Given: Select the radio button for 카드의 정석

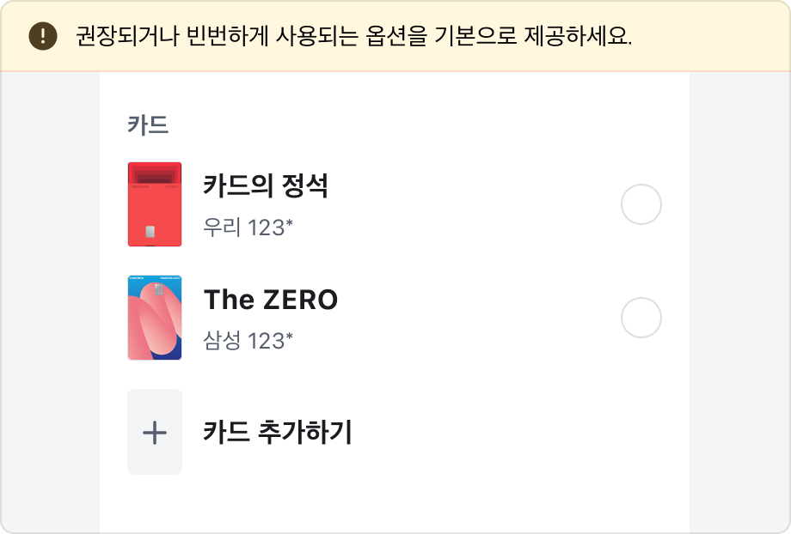Looking at the screenshot, I should click(x=642, y=203).
